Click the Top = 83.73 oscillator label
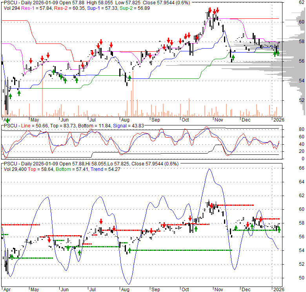The image size is (306, 292). (x=63, y=126)
